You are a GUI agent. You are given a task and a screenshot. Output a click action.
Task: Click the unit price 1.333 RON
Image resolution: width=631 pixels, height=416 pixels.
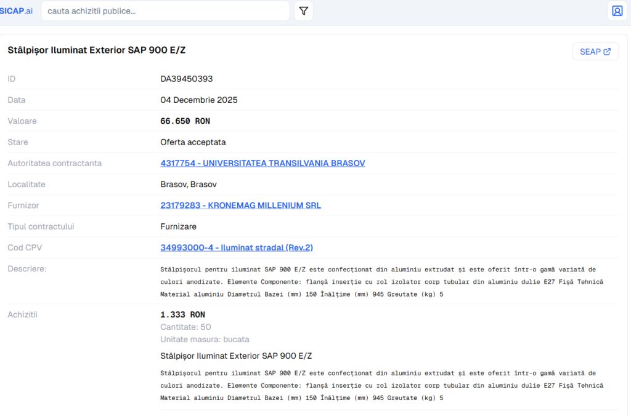(x=182, y=314)
